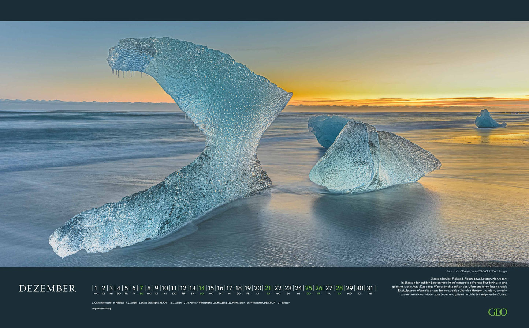Click the '*regionaler Feiertag' footnote
Screen dimensions: 529x328
tap(101, 309)
